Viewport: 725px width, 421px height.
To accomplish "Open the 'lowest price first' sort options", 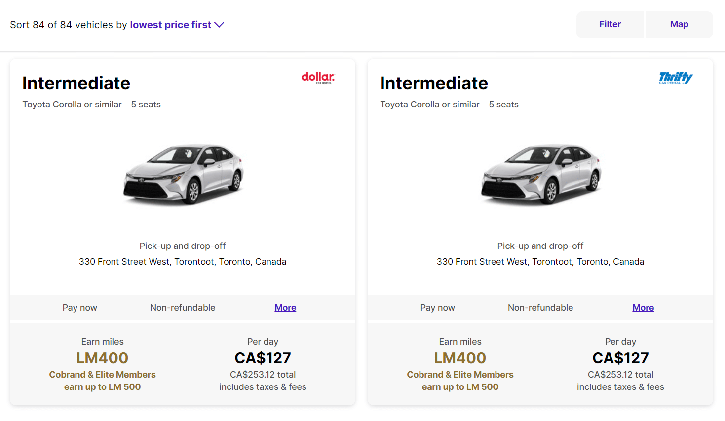I will 170,25.
